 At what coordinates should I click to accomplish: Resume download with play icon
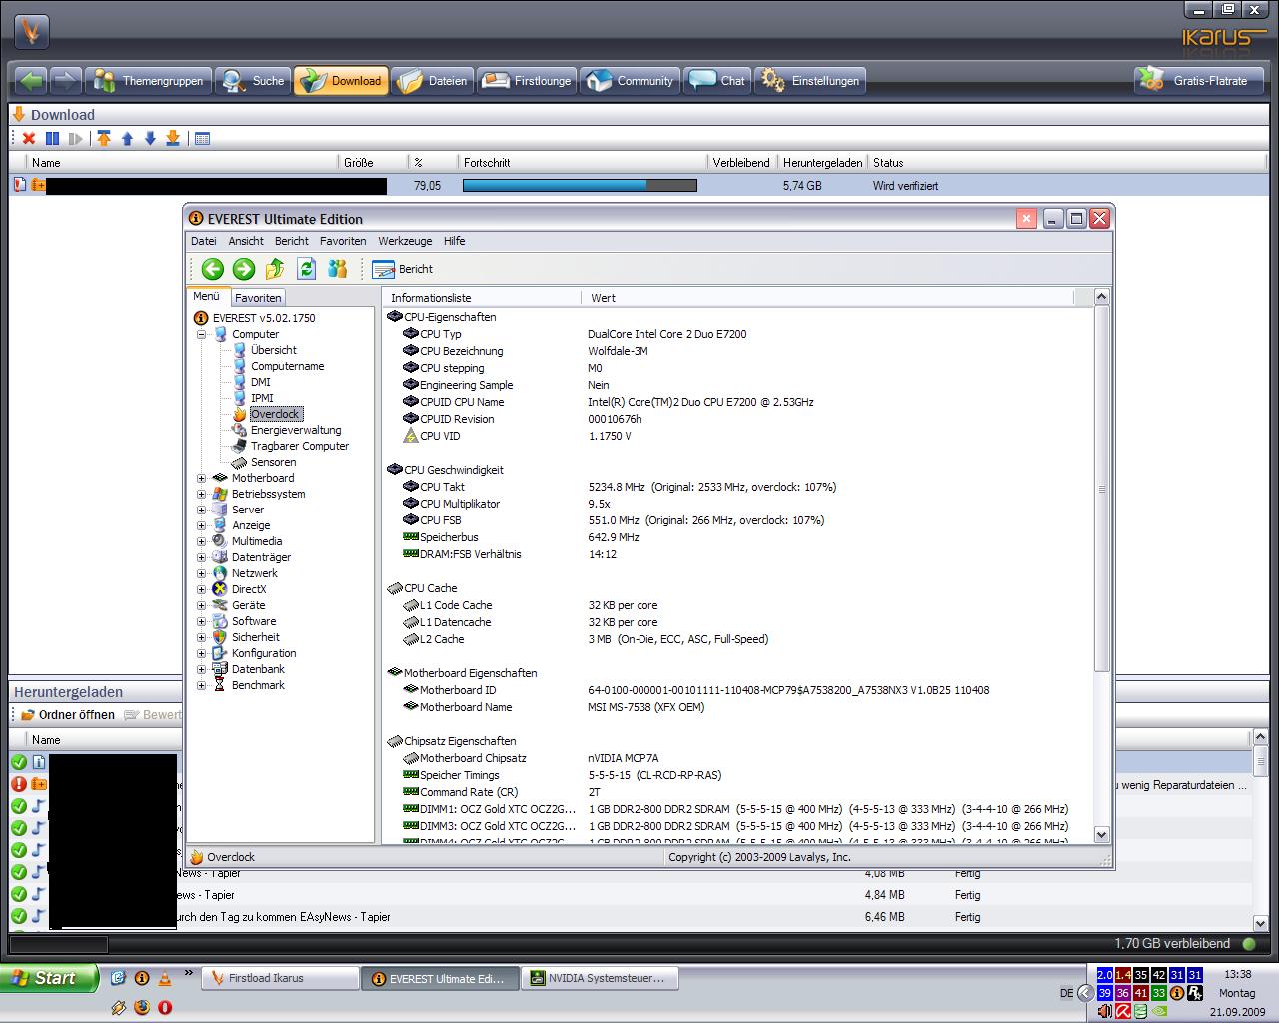coord(75,139)
